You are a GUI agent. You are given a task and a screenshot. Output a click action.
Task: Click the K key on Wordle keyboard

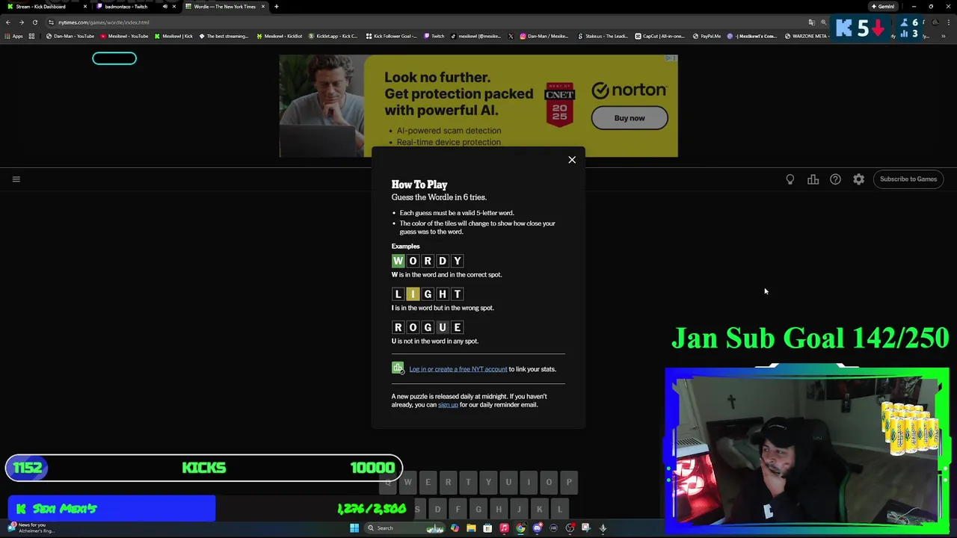point(539,510)
